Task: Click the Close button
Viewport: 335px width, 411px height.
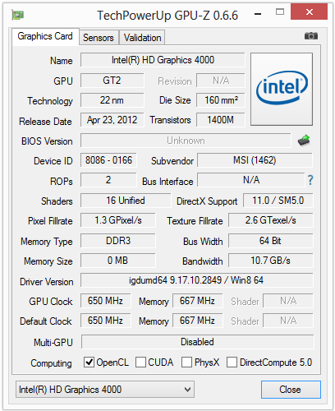Action: coord(291,390)
